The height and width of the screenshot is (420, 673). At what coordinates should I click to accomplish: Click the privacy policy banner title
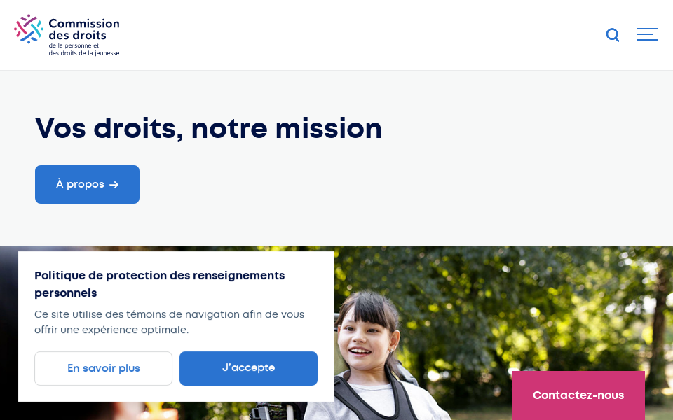(x=159, y=284)
